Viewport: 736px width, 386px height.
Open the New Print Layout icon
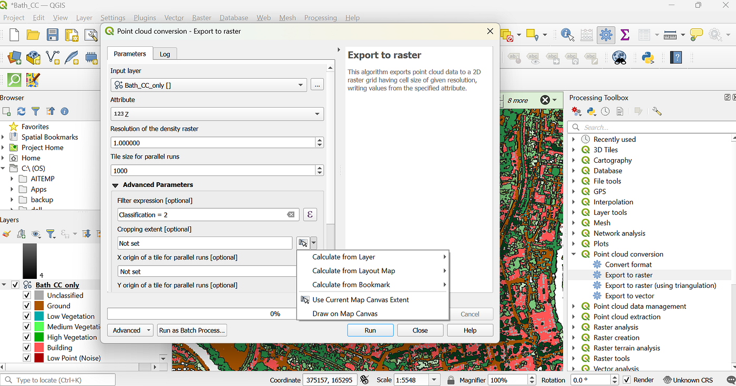[71, 35]
